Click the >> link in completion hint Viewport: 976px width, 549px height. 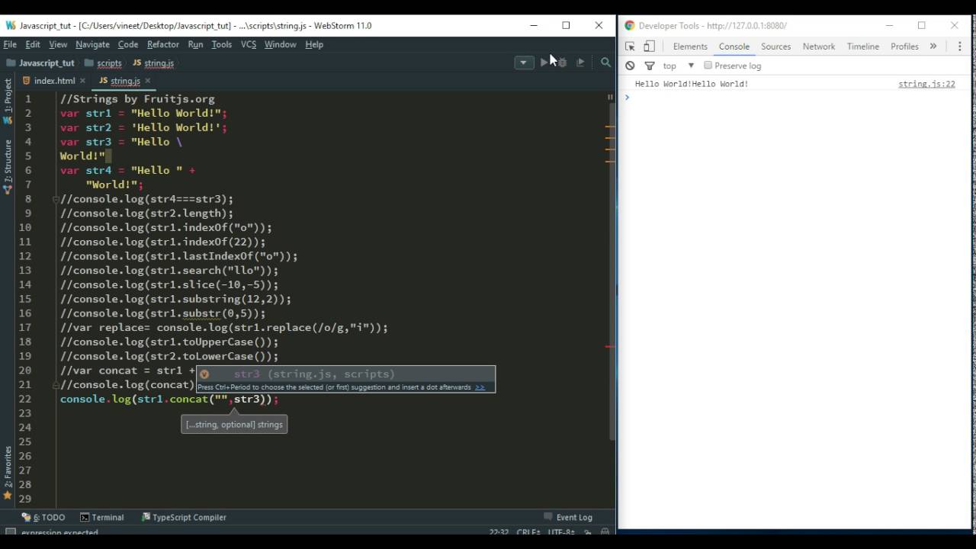[x=480, y=387]
